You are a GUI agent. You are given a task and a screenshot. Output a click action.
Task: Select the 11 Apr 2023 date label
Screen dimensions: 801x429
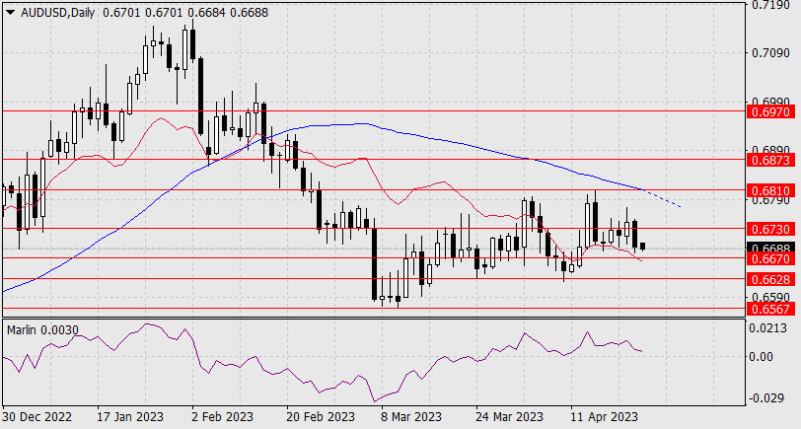point(605,417)
